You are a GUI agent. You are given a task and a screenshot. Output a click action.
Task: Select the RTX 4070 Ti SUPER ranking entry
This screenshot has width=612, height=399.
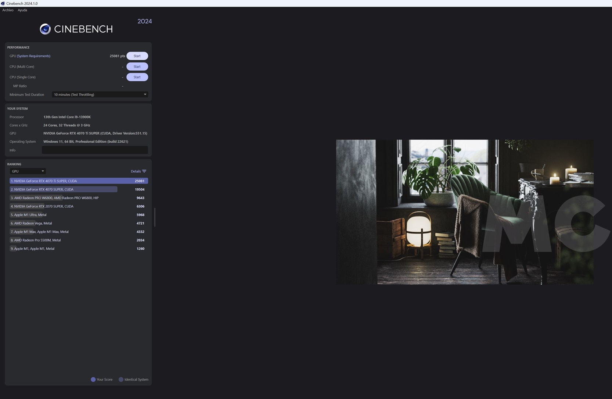point(79,181)
